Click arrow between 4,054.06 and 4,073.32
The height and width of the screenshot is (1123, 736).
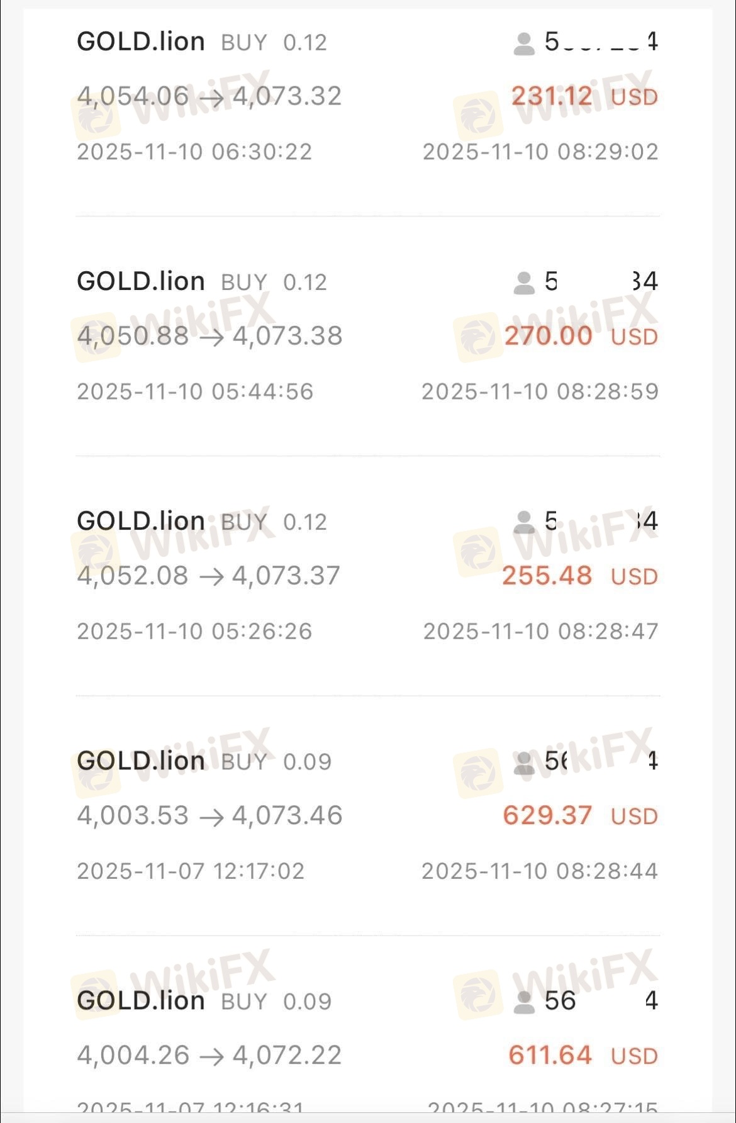(211, 98)
